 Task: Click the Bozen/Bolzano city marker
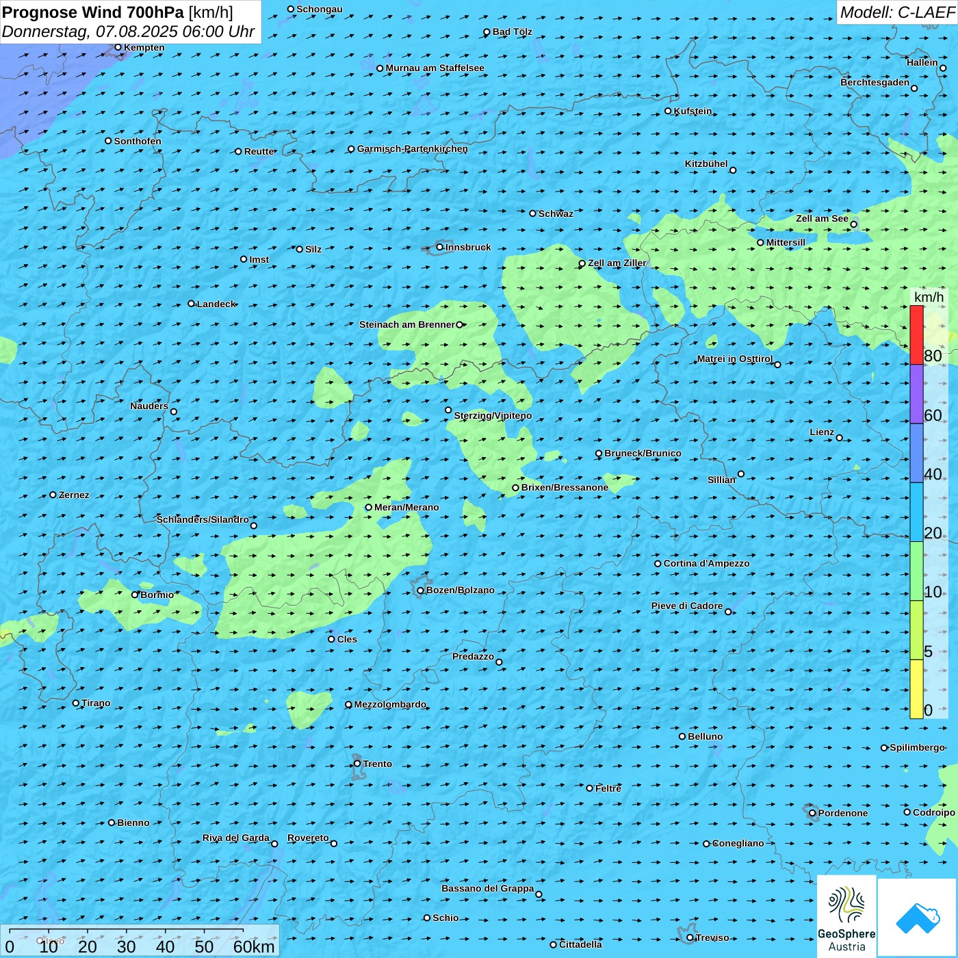click(x=420, y=590)
